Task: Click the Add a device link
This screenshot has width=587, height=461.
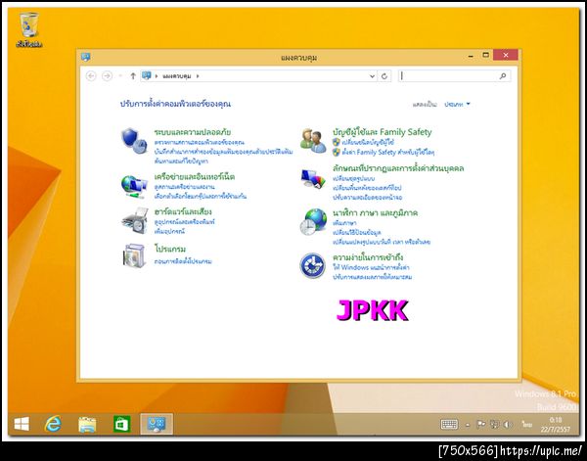Action: click(x=169, y=231)
